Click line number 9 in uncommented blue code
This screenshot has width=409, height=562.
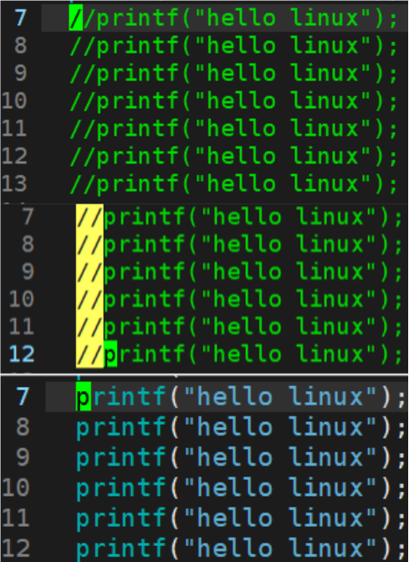click(x=23, y=457)
